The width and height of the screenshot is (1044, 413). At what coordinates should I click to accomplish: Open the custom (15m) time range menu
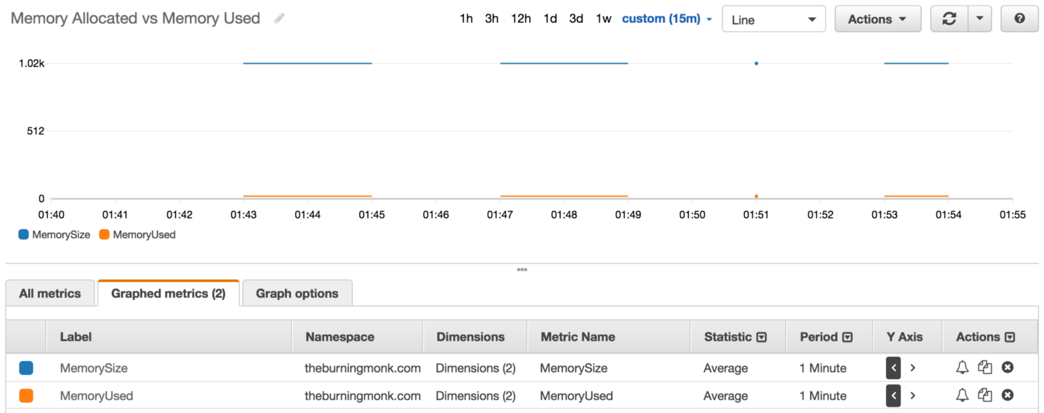coord(666,19)
